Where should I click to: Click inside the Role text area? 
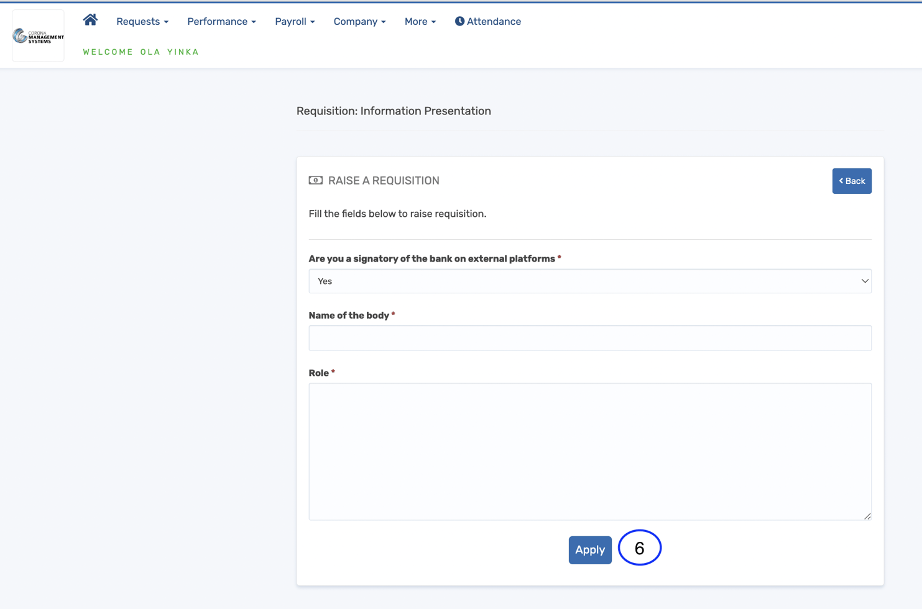coord(590,451)
